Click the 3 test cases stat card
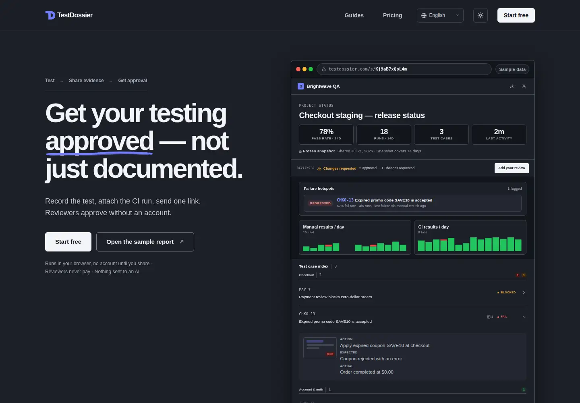The image size is (580, 403). click(441, 135)
